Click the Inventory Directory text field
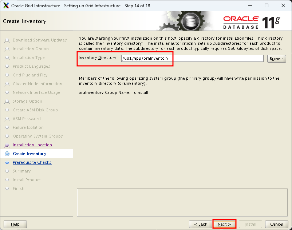 [192, 59]
